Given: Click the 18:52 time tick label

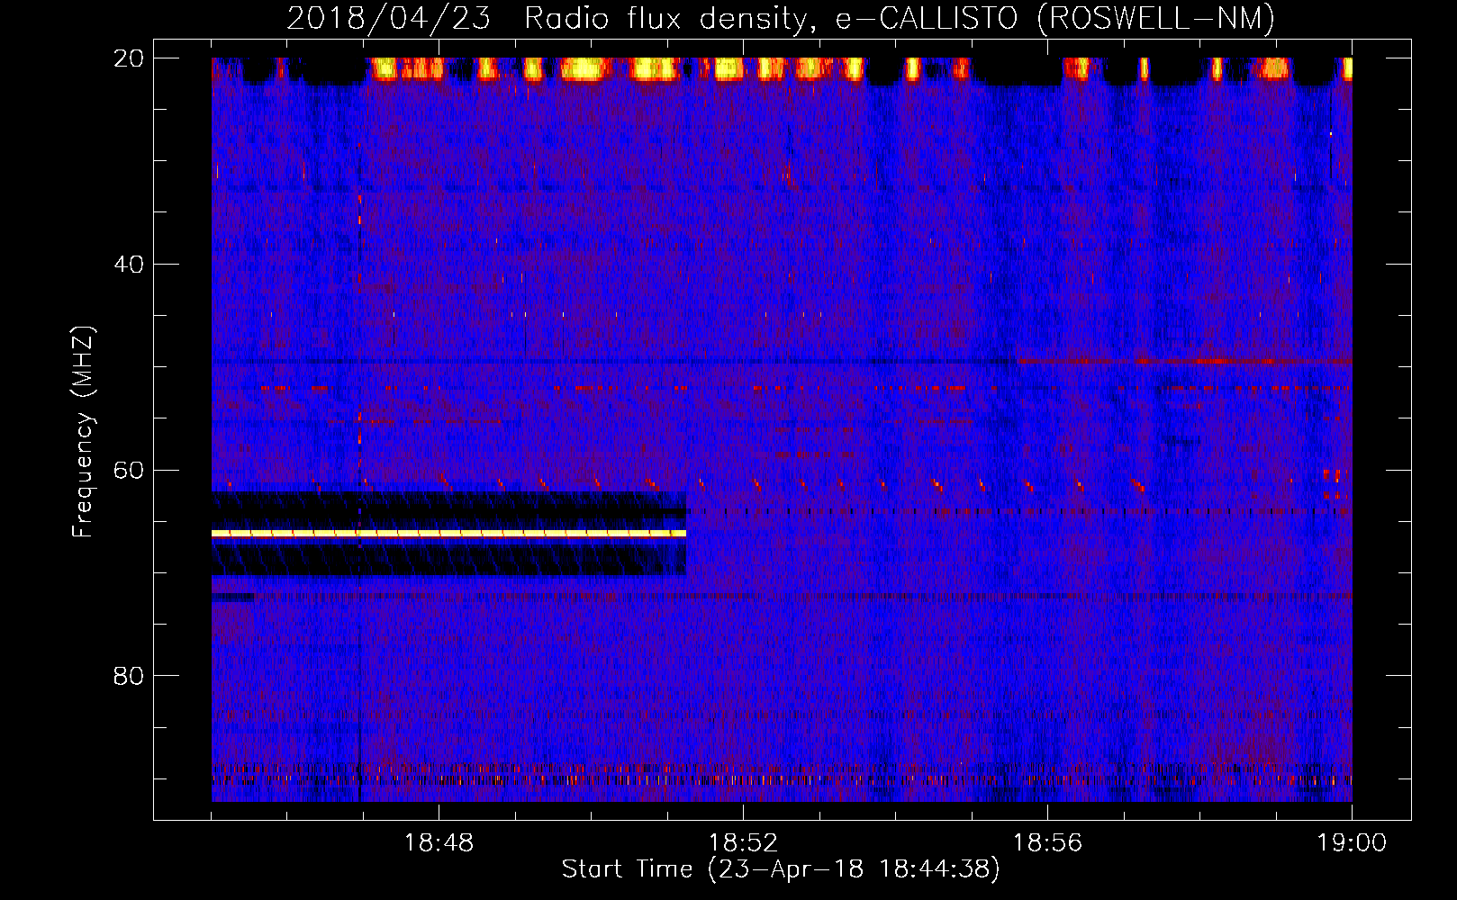Looking at the screenshot, I should point(743,843).
